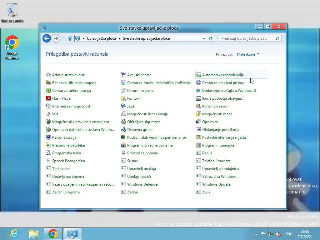
Task: Open File Explorer from taskbar
Action: 34,234
